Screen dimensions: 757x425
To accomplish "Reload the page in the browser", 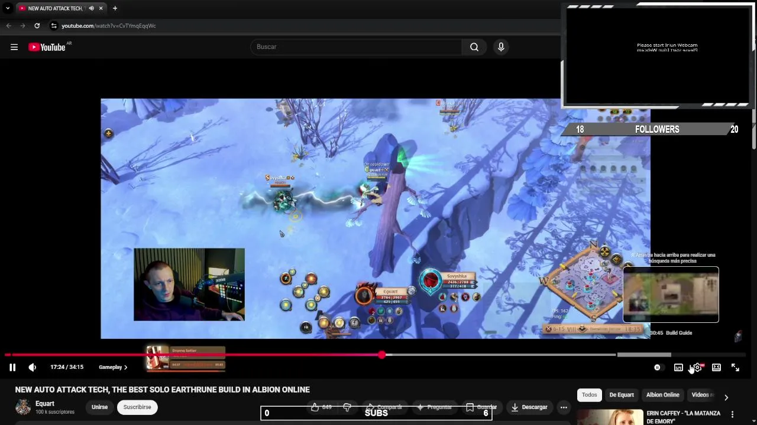I will (x=37, y=26).
